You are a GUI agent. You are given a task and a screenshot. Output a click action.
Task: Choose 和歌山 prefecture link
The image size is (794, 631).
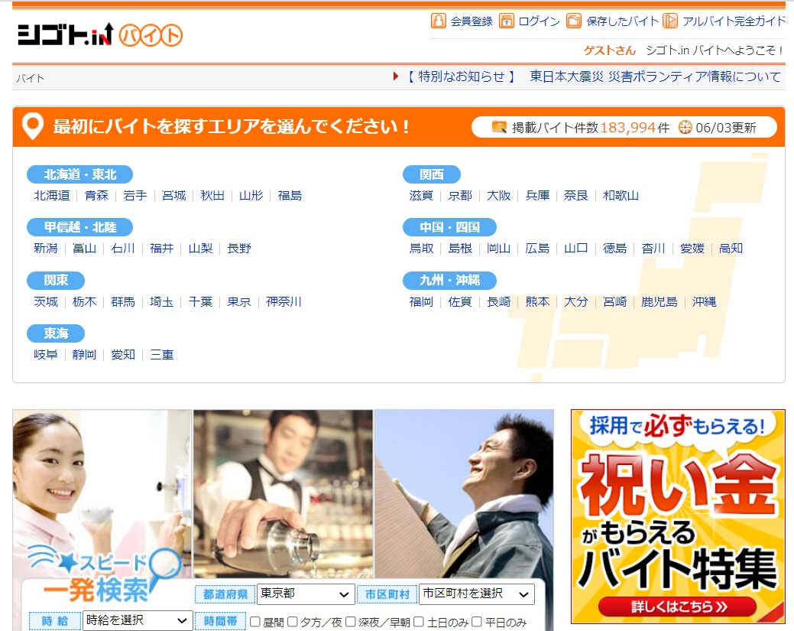[621, 196]
